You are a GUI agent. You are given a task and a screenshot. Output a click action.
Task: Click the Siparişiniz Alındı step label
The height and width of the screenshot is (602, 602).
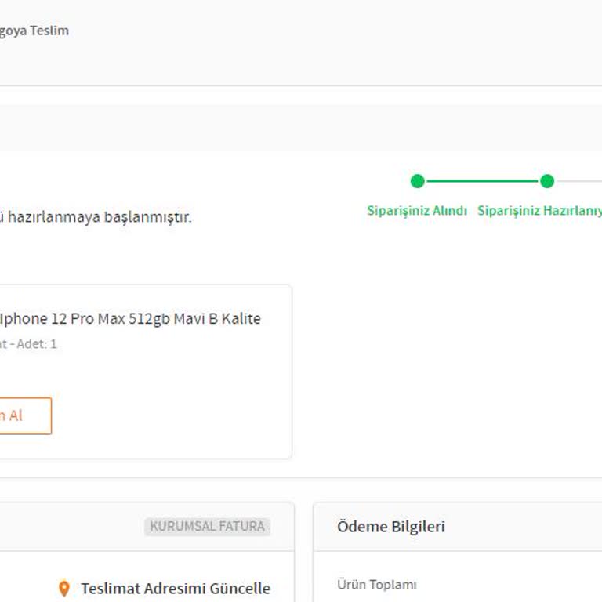point(417,211)
